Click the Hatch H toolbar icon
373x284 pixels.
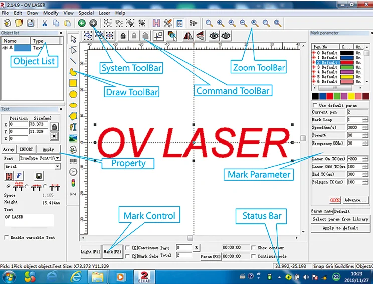156,23
